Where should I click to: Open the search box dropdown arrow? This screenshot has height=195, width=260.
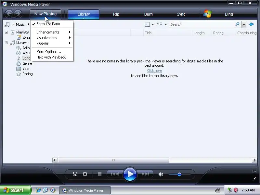click(243, 25)
